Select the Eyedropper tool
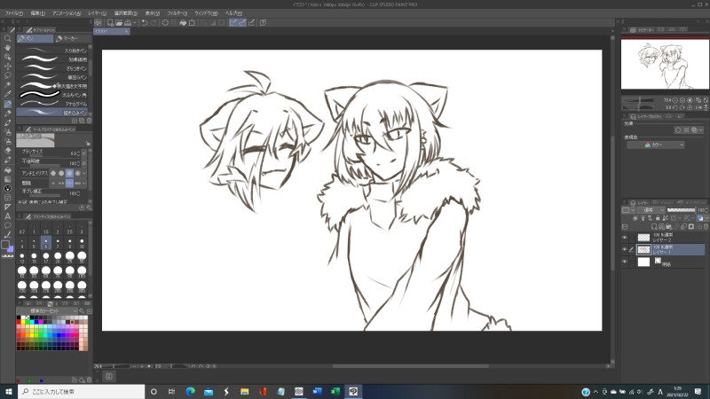The width and height of the screenshot is (710, 399). [x=7, y=94]
